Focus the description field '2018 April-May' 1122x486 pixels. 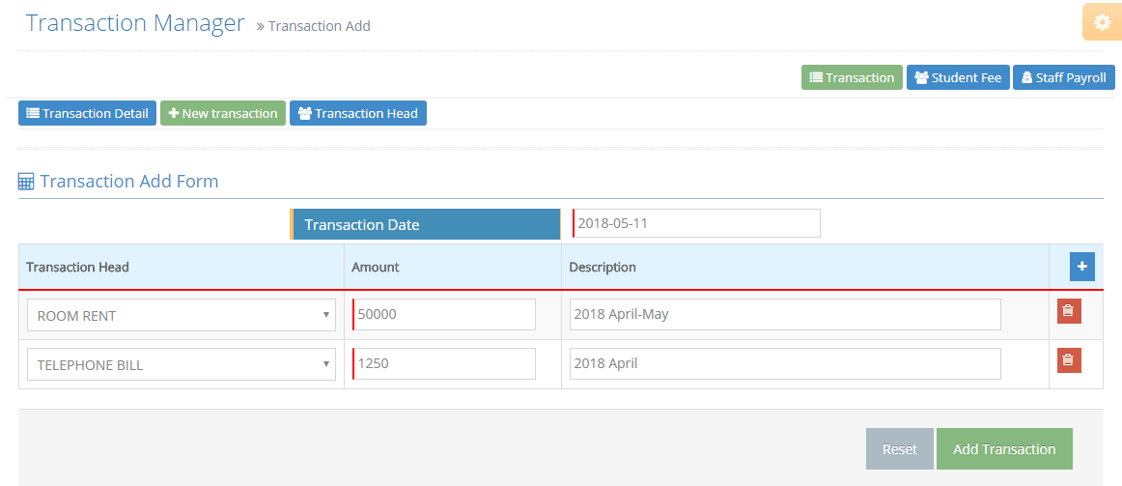click(784, 315)
